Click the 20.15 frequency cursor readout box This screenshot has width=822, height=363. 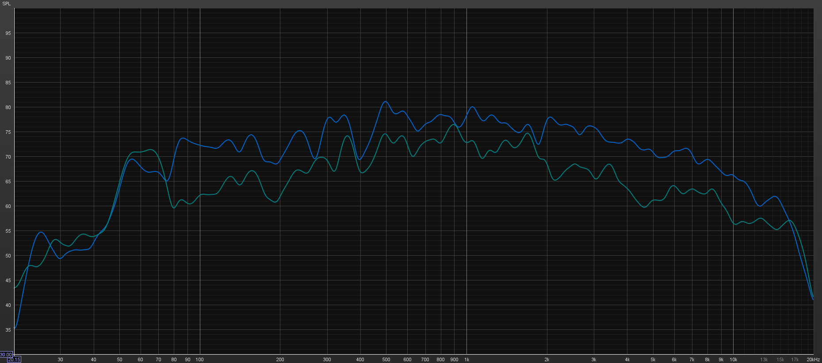coord(14,359)
